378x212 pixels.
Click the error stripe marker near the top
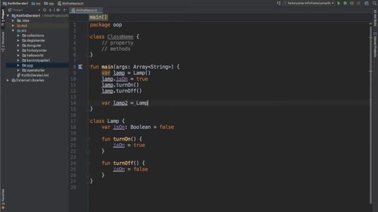pyautogui.click(x=371, y=38)
